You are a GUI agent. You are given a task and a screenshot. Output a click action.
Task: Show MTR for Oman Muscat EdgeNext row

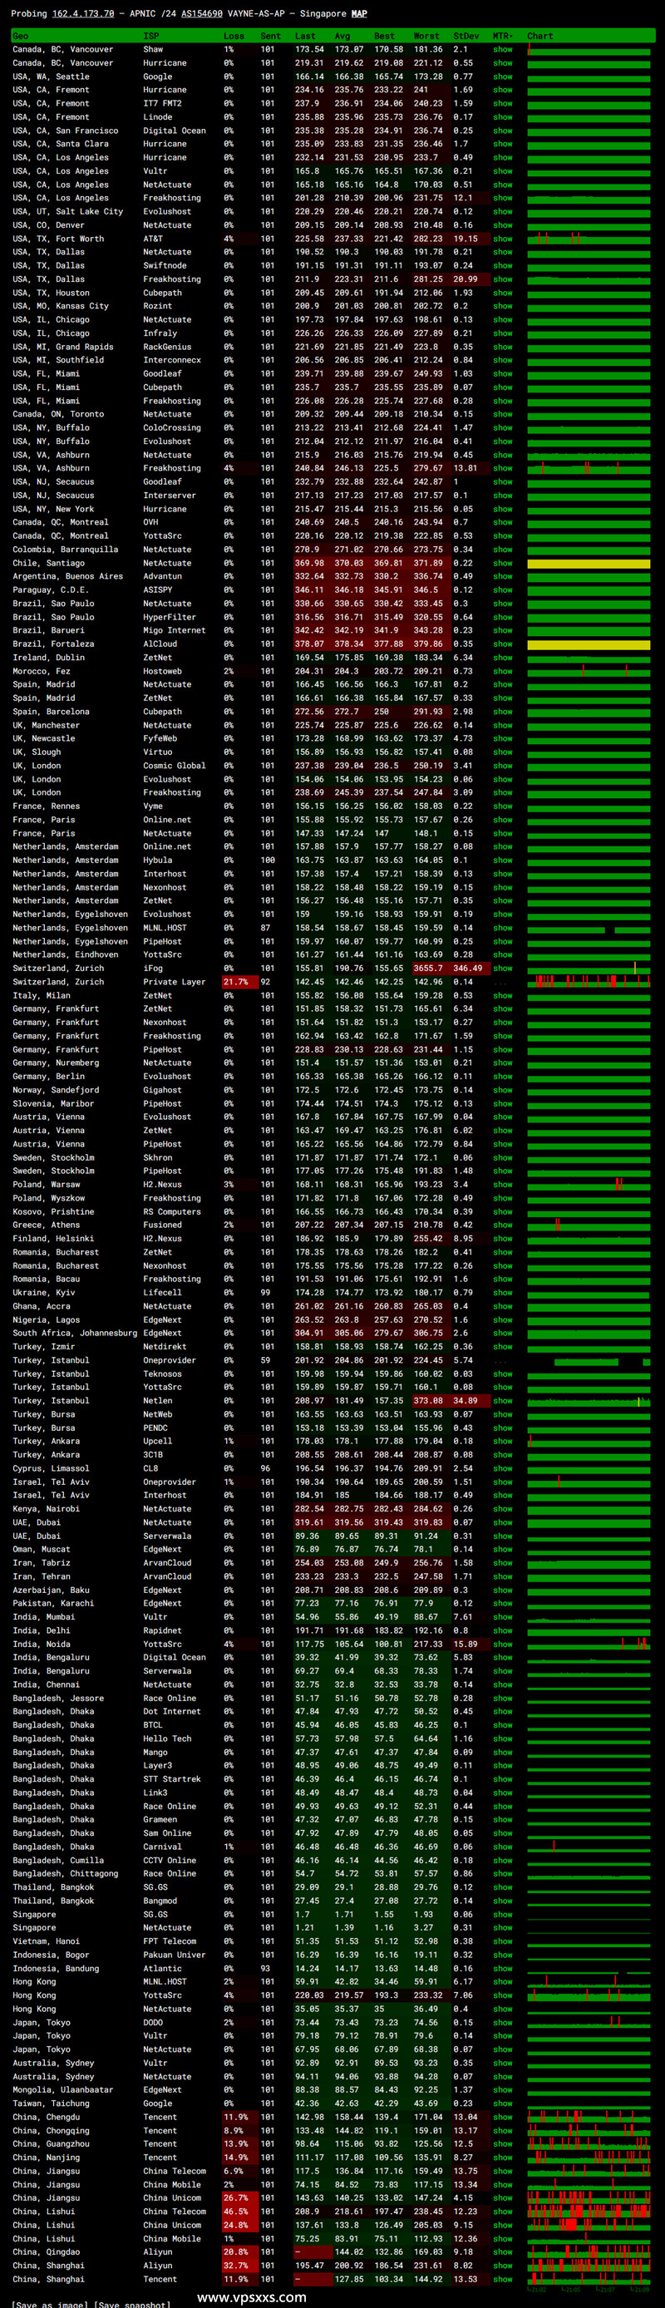[503, 1549]
